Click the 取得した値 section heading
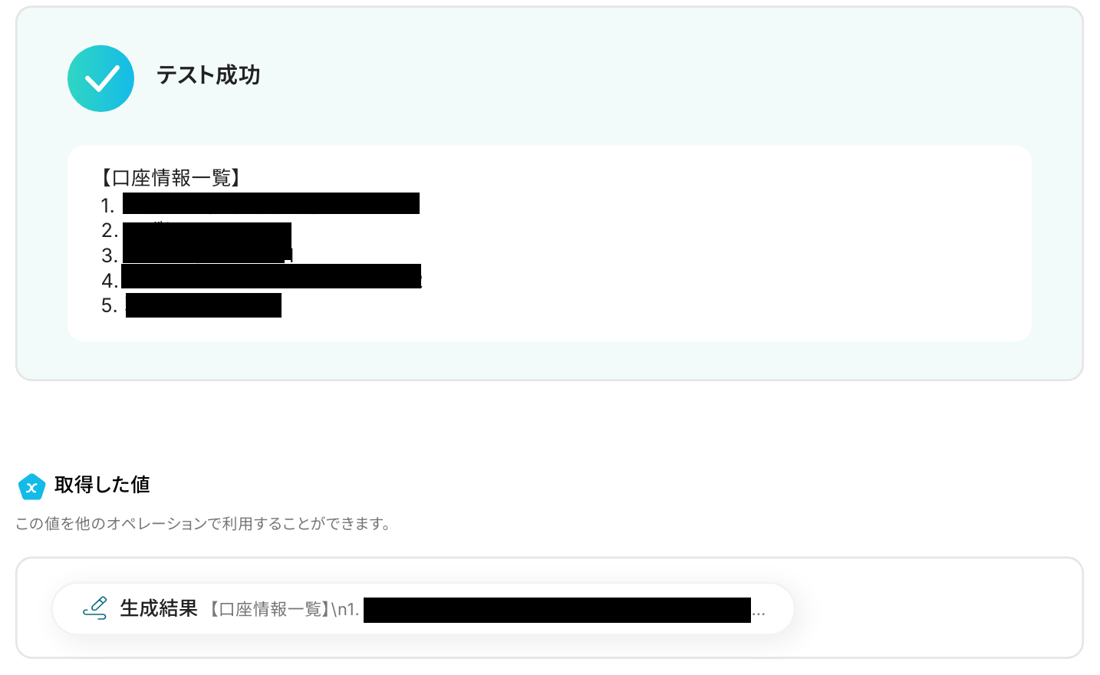The image size is (1100, 675). click(x=102, y=485)
